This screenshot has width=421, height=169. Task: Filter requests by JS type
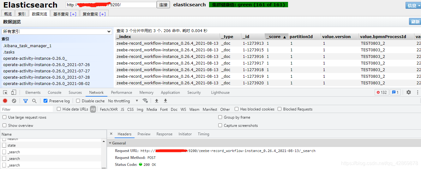pos(123,109)
